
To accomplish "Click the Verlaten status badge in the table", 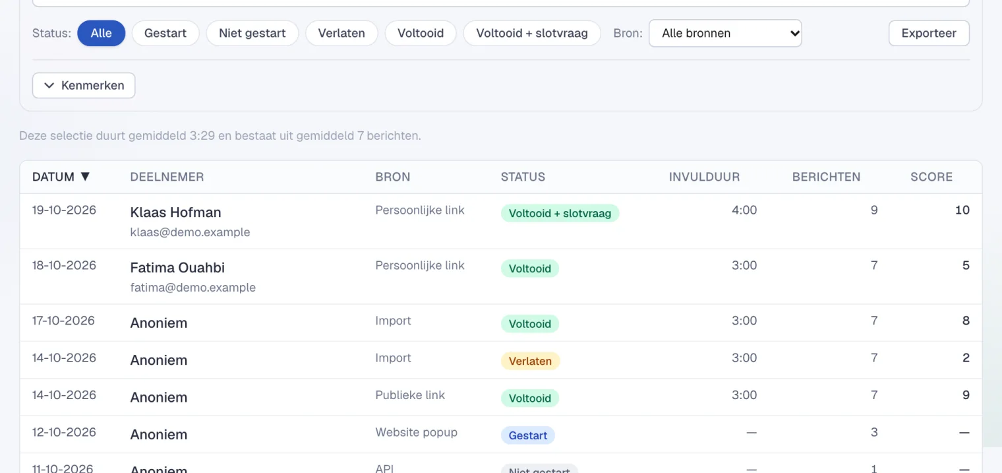I will pos(530,361).
